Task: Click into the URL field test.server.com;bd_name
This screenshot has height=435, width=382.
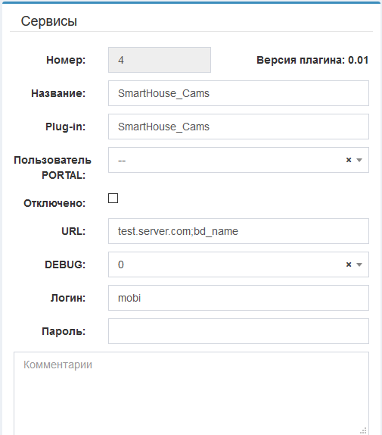Action: pyautogui.click(x=238, y=231)
